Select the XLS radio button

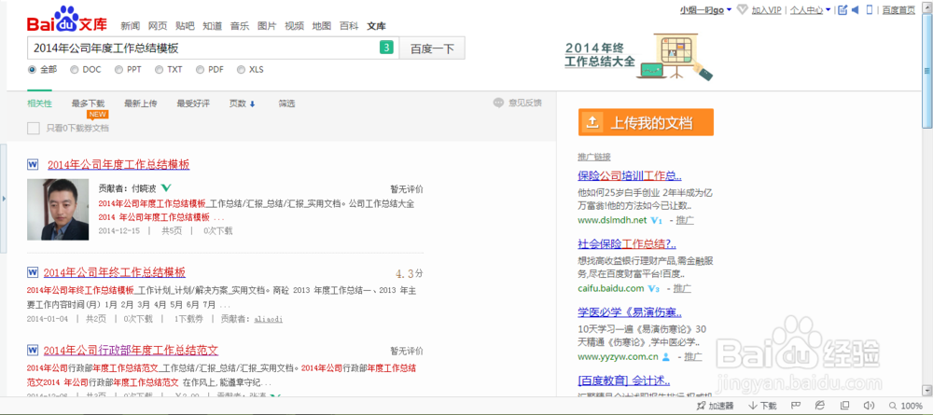point(241,70)
